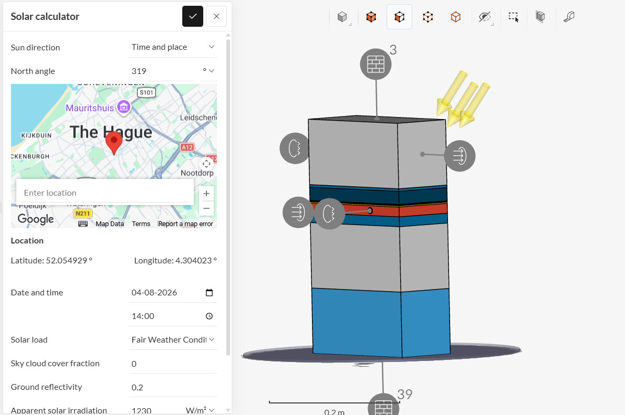Toggle hidden entities eye icon
Image resolution: width=625 pixels, height=415 pixels.
coord(485,17)
